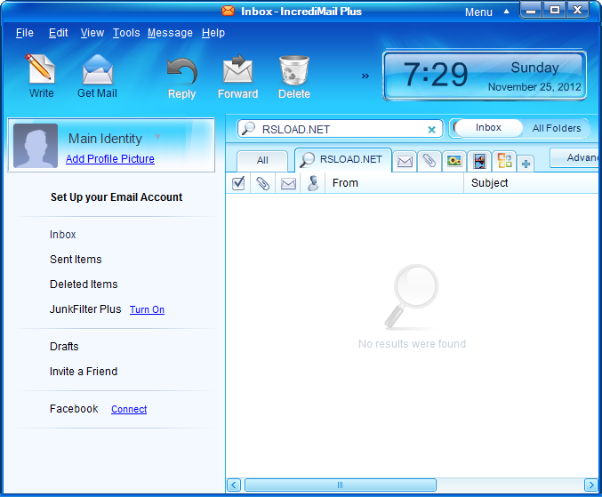This screenshot has height=497, width=602.
Task: Sort by From column header
Action: (394, 183)
